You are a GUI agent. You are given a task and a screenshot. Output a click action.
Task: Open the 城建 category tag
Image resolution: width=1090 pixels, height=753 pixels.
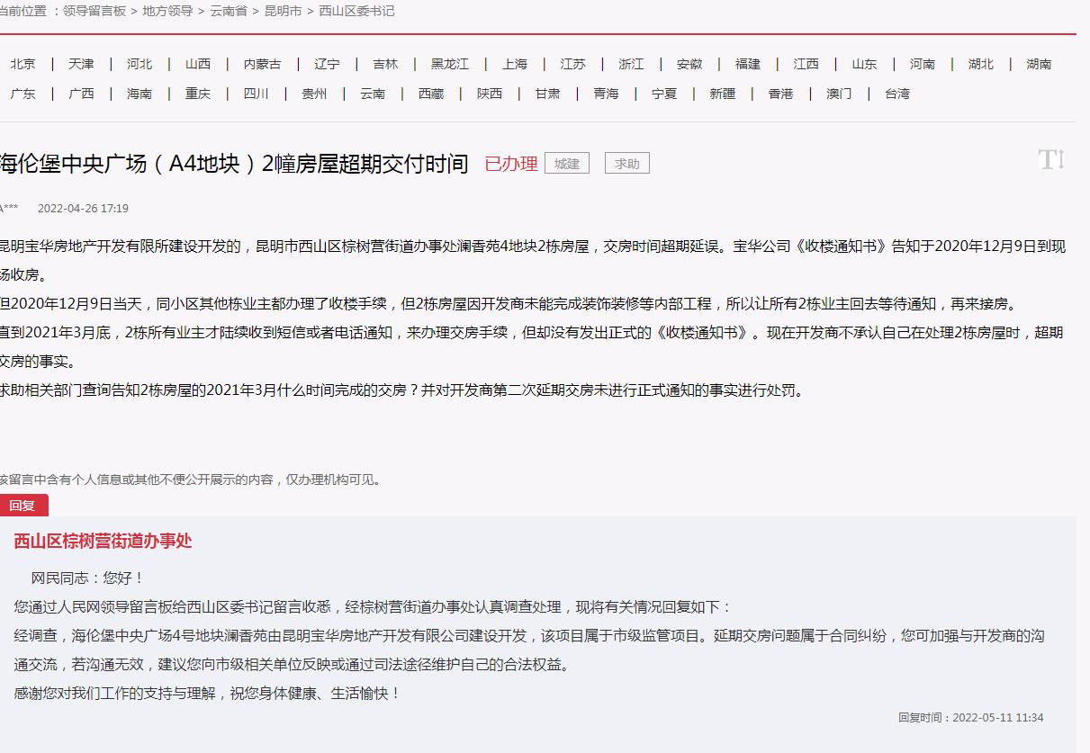click(x=567, y=164)
